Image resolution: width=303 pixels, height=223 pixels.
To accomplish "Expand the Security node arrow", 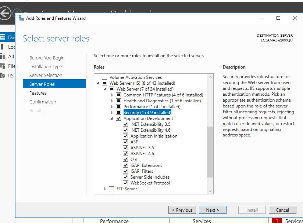I will (112, 113).
